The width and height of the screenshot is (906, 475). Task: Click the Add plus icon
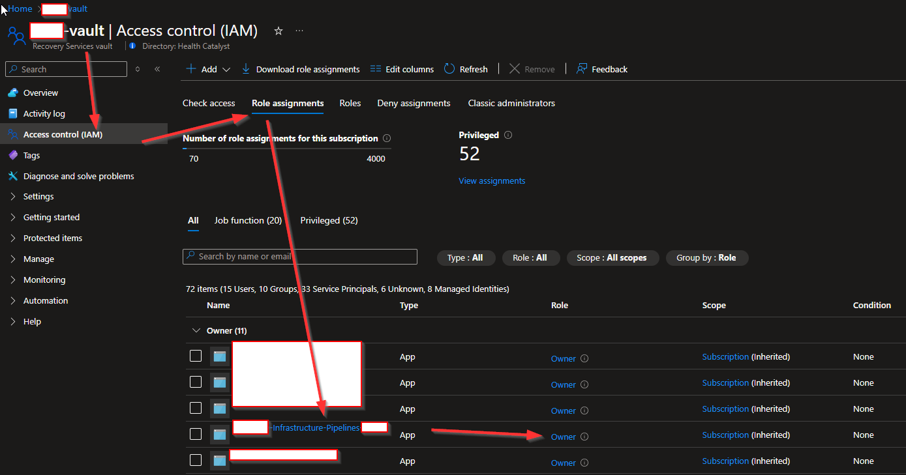[x=190, y=69]
